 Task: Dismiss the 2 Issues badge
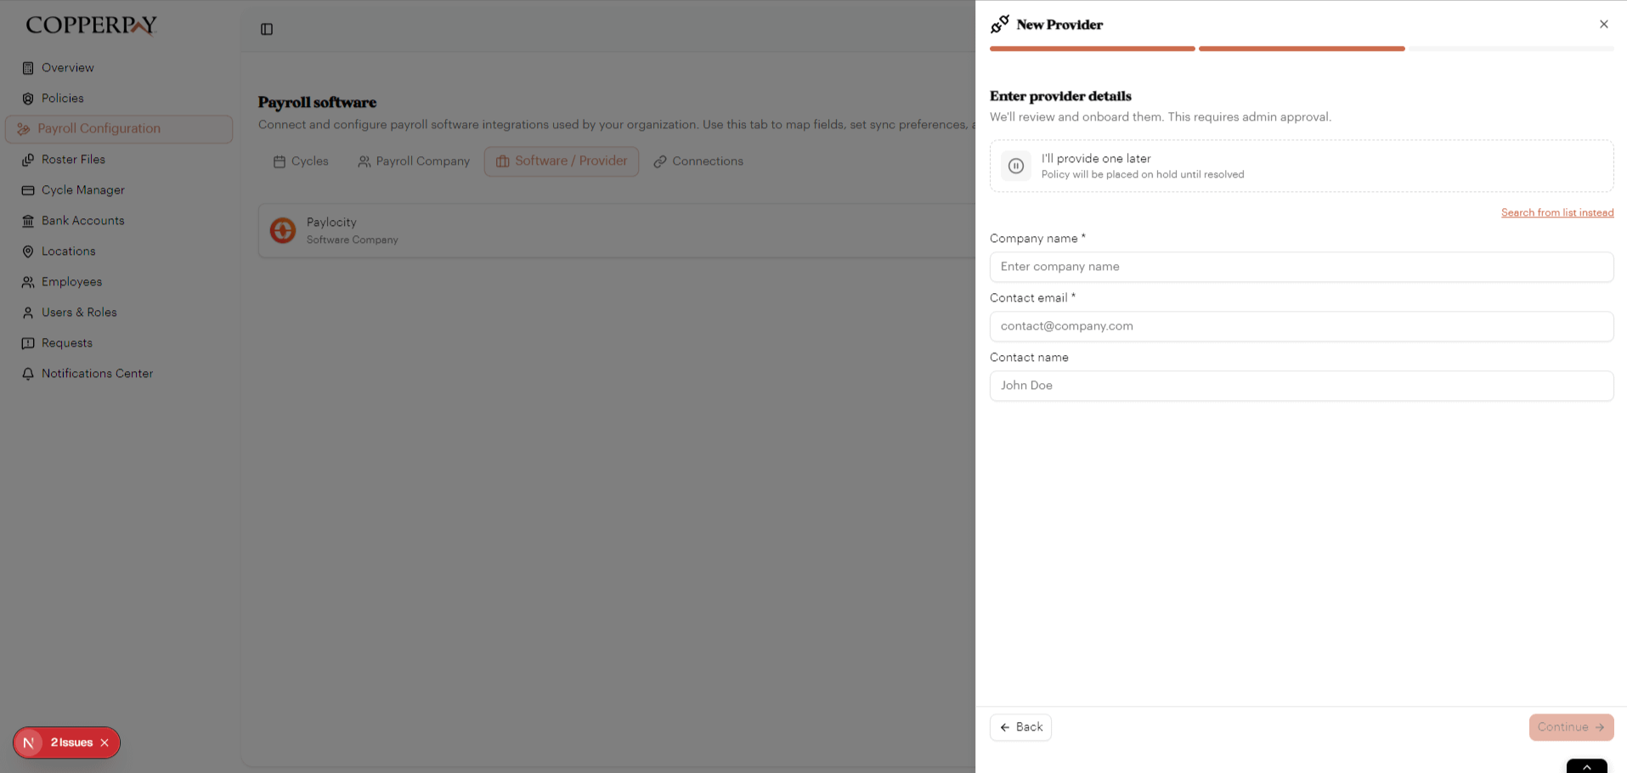[104, 742]
